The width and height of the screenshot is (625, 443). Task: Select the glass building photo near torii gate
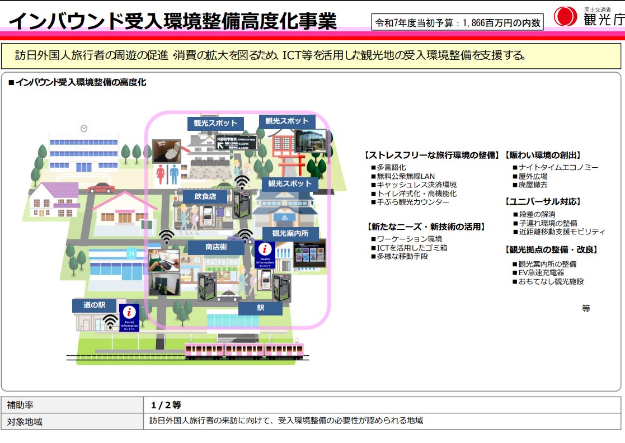[x=310, y=141]
